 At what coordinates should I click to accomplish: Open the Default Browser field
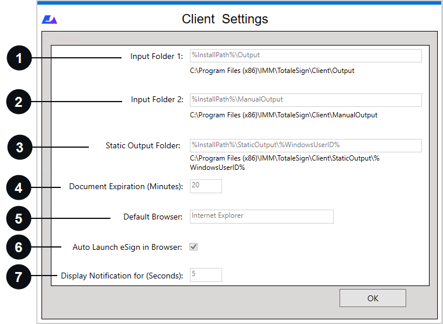(262, 217)
